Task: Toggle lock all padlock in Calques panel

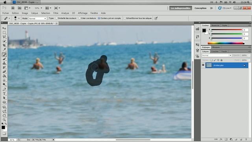Action: click(x=221, y=60)
